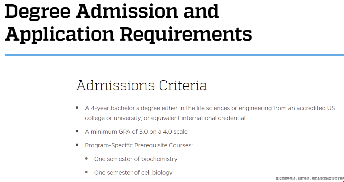This screenshot has height=182, width=344.
Task: Click the words 'accredited US' in first bullet
Action: point(315,108)
